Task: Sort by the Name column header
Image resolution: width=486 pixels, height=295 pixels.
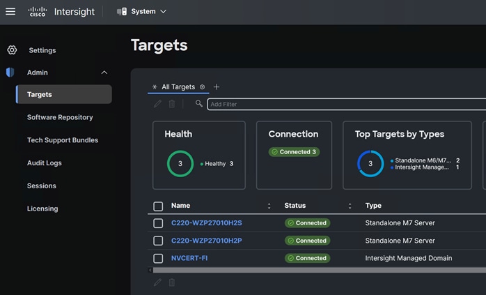Action: tap(181, 206)
